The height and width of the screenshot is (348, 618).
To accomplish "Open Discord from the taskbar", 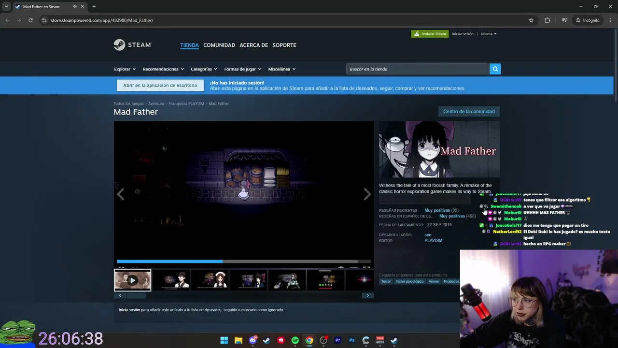I will [253, 340].
